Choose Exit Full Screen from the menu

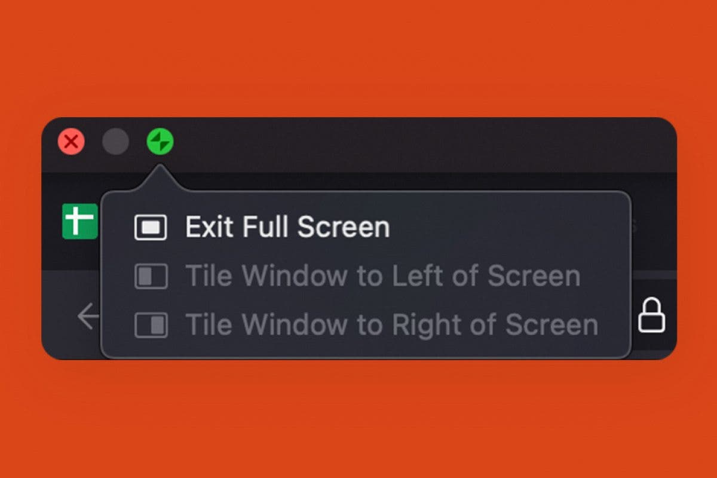(287, 228)
